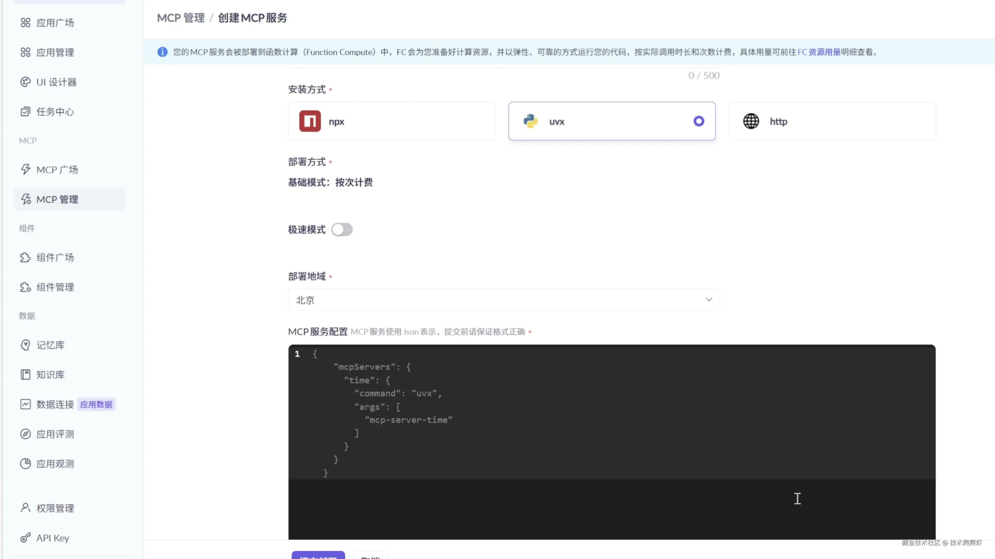
Task: Open API Key key icon
Action: [x=25, y=538]
